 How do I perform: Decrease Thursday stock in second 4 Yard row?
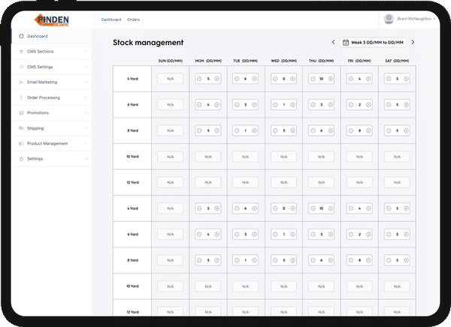click(x=313, y=208)
